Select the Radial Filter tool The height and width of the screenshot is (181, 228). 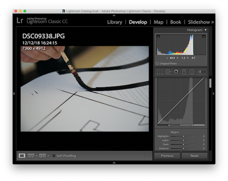[192, 72]
